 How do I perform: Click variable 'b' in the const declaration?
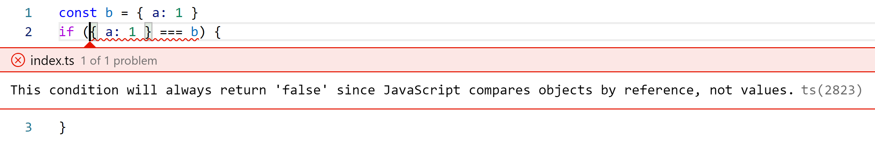[x=109, y=13]
